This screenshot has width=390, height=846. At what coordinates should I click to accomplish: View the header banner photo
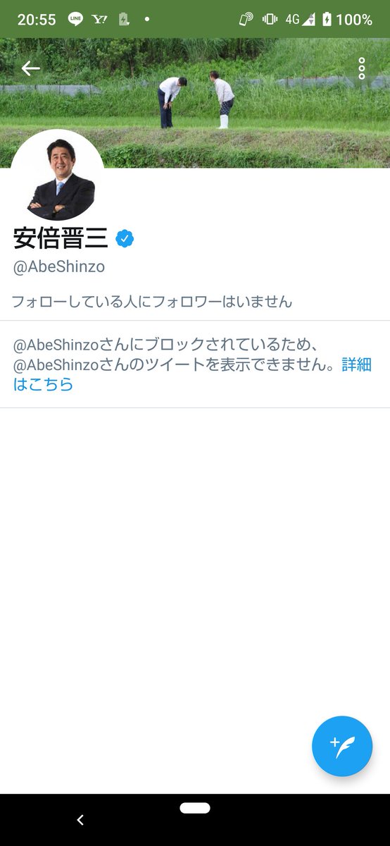tap(195, 103)
